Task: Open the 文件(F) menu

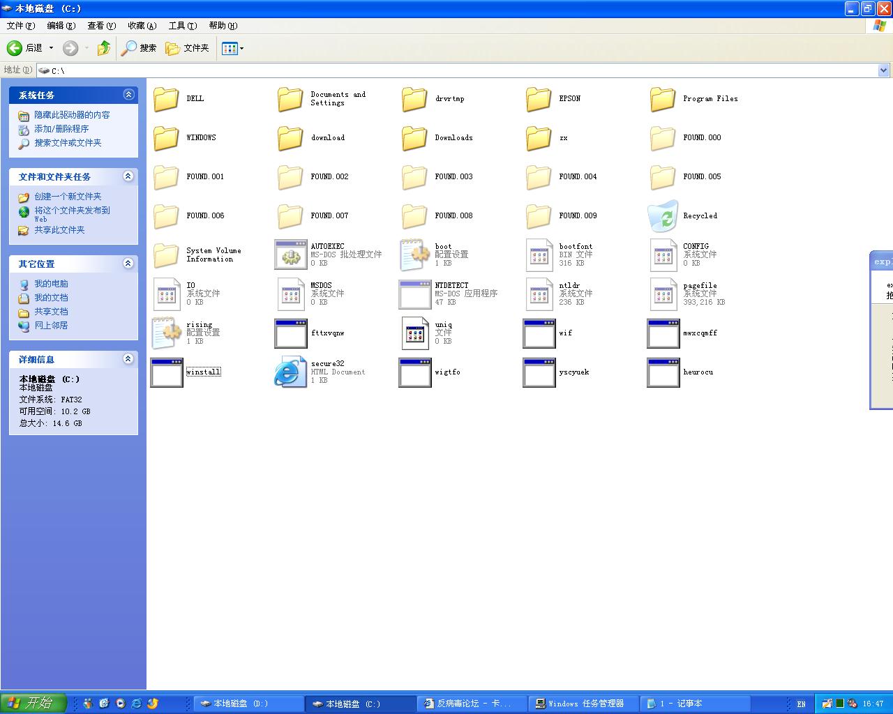Action: point(21,26)
